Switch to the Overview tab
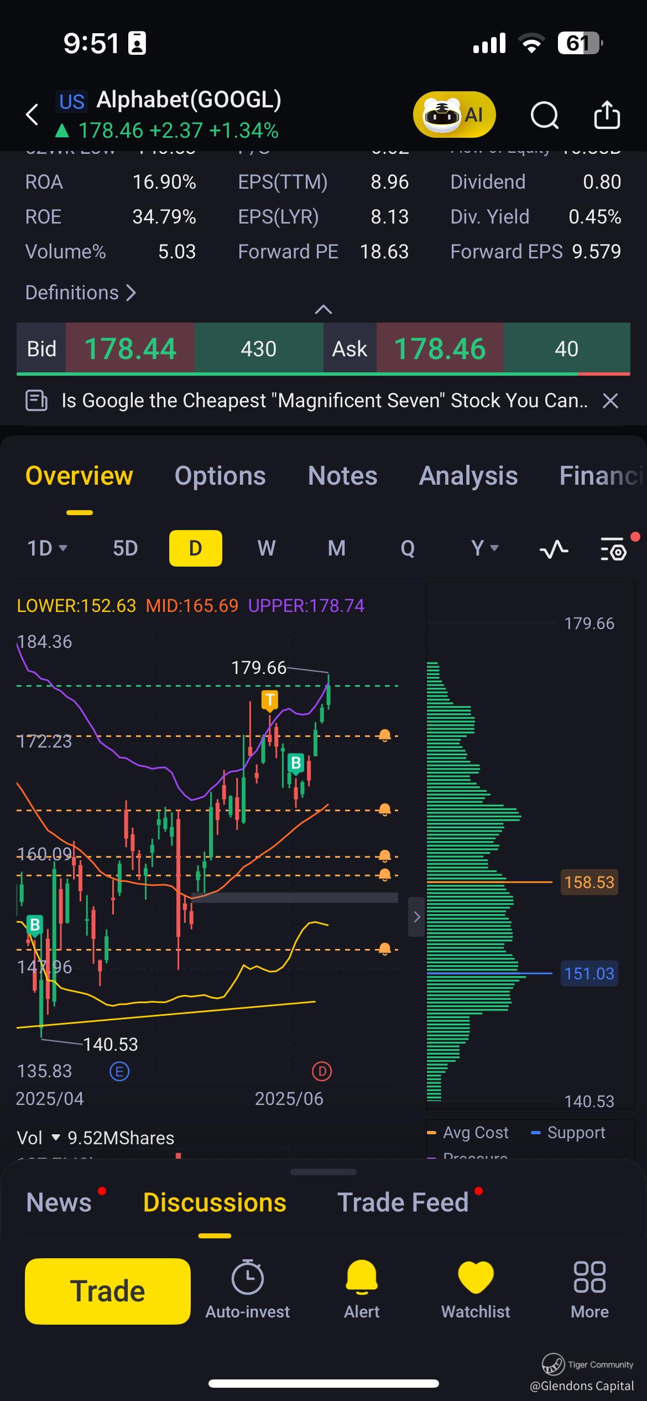The image size is (647, 1401). [x=80, y=476]
